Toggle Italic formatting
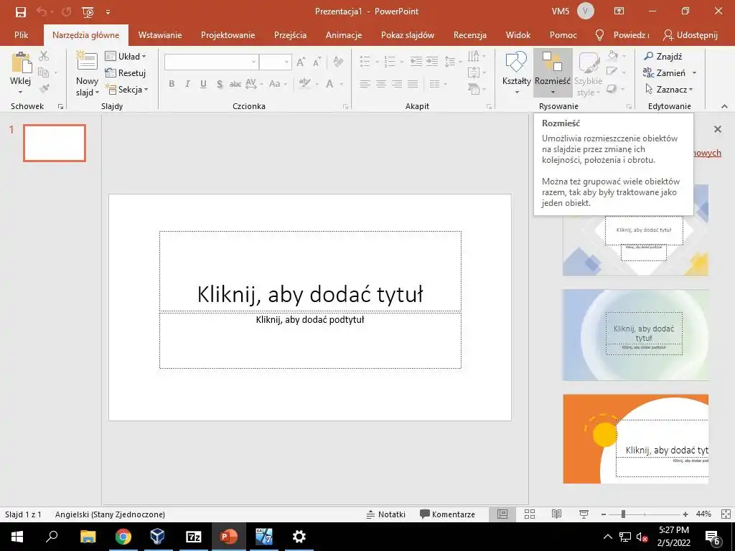This screenshot has height=551, width=735. (x=187, y=84)
